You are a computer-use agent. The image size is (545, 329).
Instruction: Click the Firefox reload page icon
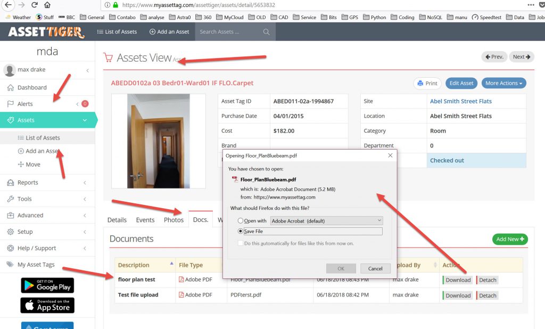click(x=34, y=5)
